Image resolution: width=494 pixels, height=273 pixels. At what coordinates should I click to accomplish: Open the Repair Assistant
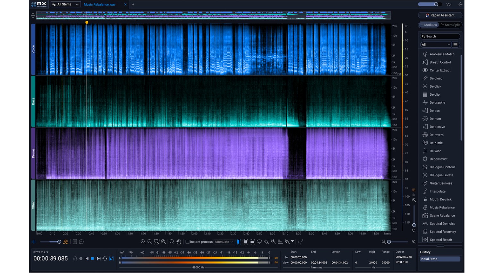pos(440,15)
